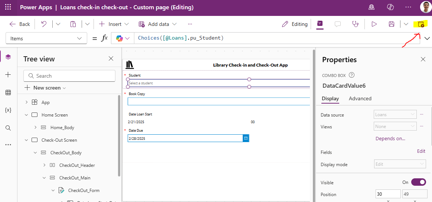432x202 pixels.
Task: Open the Data table icon in sidebar
Action: click(x=8, y=92)
